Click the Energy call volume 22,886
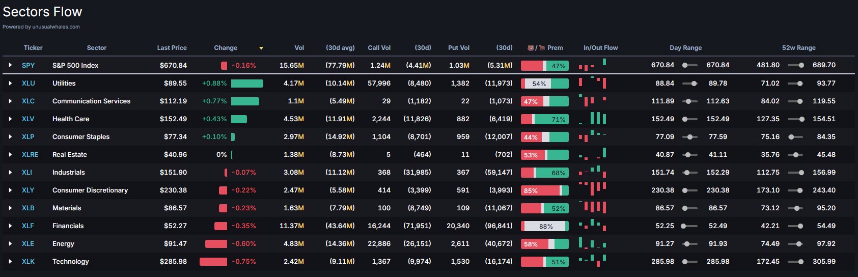 click(x=379, y=243)
